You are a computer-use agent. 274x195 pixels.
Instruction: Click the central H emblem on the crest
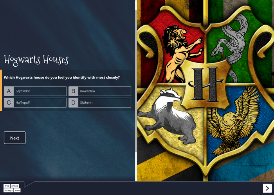click(206, 84)
